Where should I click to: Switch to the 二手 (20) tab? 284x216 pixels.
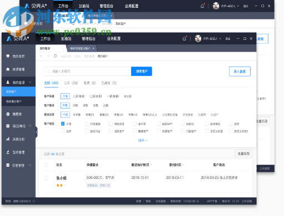coord(71,83)
